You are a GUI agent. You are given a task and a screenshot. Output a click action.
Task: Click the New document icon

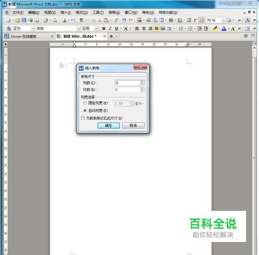tap(8, 20)
